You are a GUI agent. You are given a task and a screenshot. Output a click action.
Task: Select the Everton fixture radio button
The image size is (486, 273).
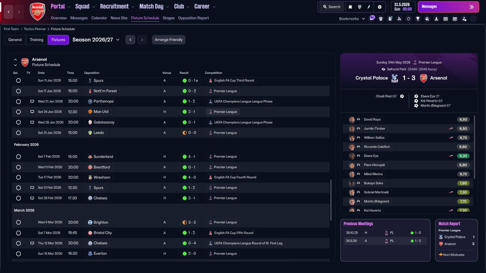(18, 254)
